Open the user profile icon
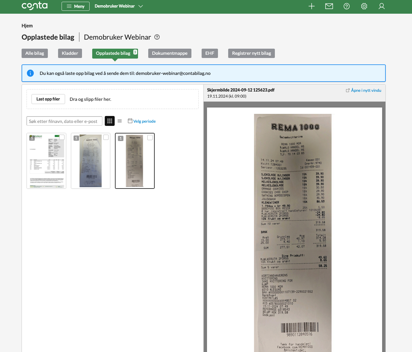Image resolution: width=412 pixels, height=352 pixels. [x=382, y=6]
